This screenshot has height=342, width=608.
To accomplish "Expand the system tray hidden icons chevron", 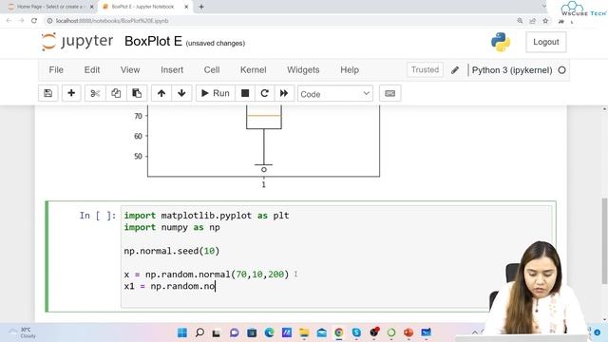I will coord(475,332).
